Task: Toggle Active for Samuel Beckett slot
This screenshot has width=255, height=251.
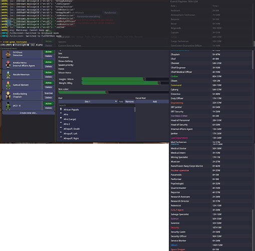Action: click(x=49, y=83)
